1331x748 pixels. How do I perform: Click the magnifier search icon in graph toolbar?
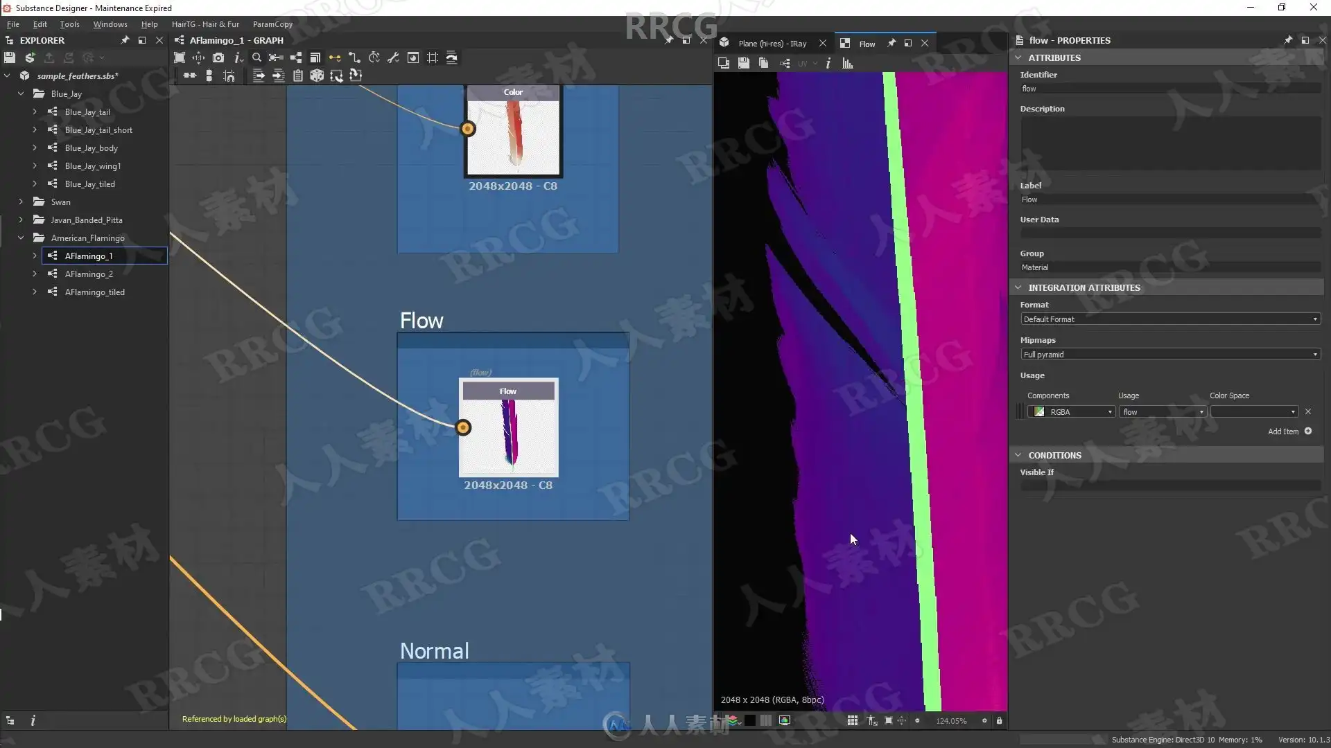(x=256, y=58)
